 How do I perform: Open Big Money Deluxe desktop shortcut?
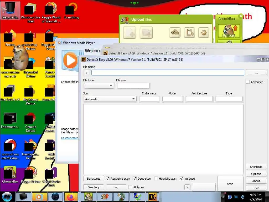pyautogui.click(x=30, y=95)
